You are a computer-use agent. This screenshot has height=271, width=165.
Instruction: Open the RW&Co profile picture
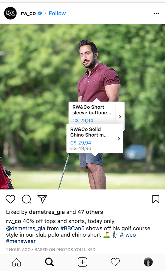pyautogui.click(x=10, y=13)
